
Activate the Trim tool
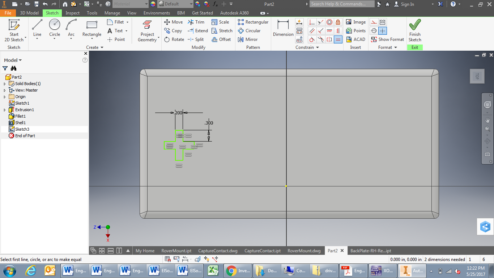click(196, 22)
